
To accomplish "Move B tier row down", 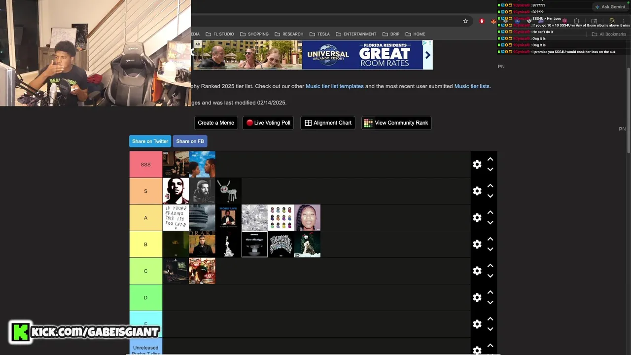I will (490, 249).
